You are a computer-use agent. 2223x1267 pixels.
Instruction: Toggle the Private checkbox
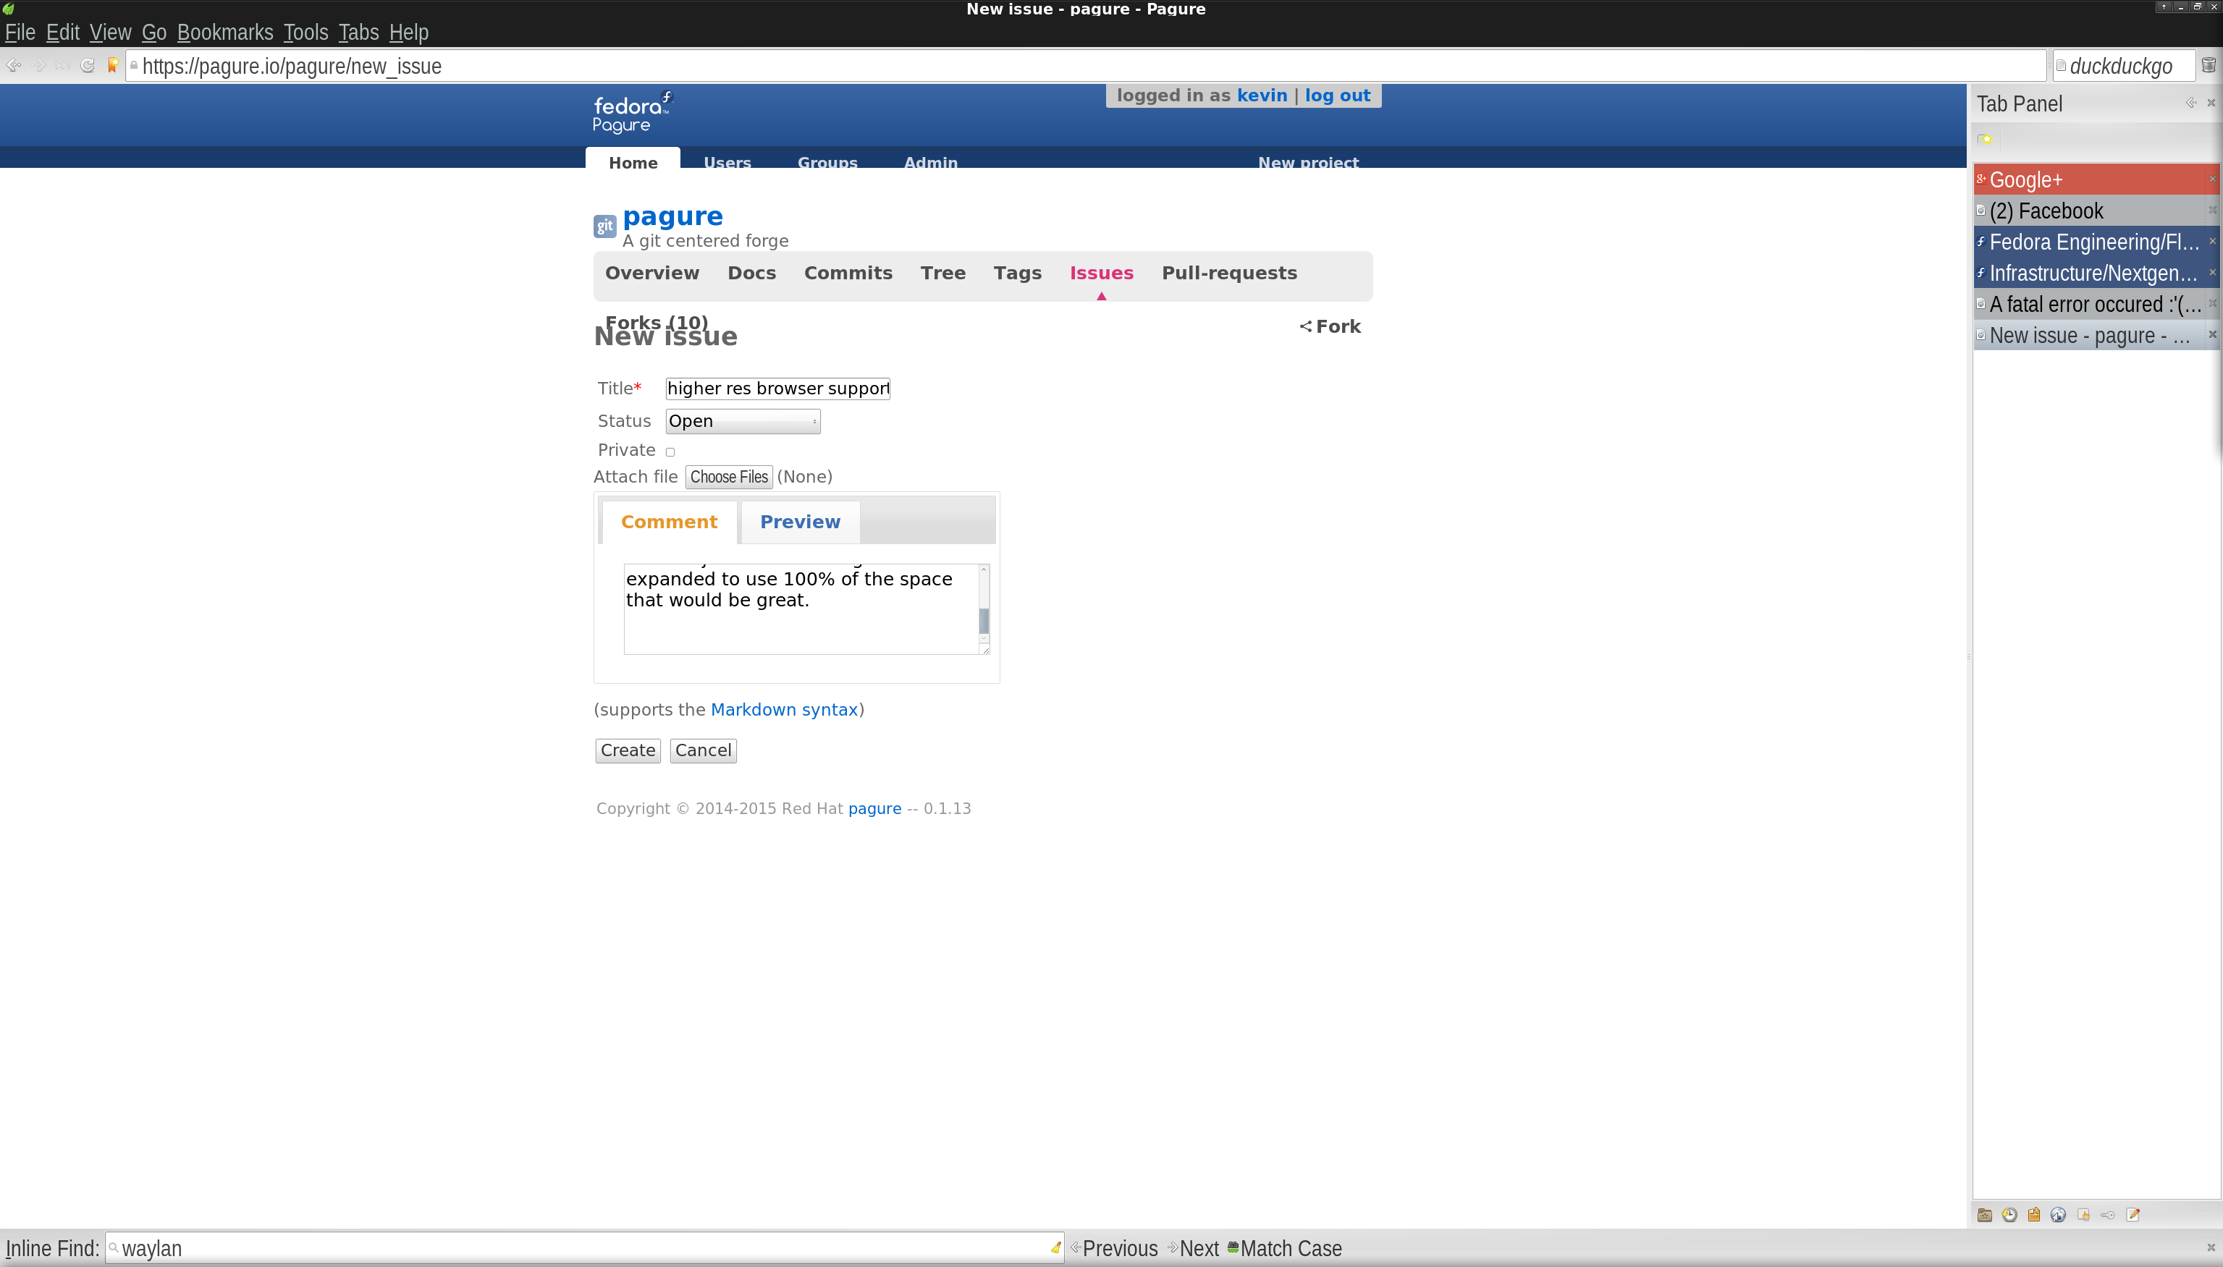coord(670,452)
